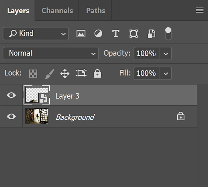
Task: Select the pixel layers filter icon
Action: pyautogui.click(x=81, y=33)
